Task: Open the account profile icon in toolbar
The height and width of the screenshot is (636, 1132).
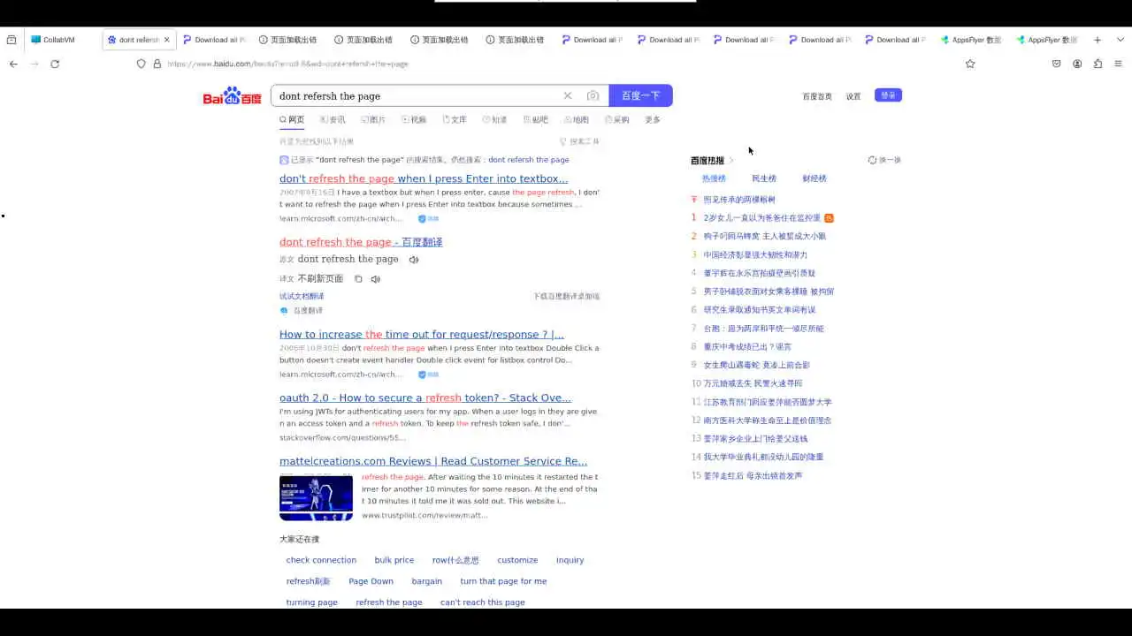Action: click(x=1077, y=64)
